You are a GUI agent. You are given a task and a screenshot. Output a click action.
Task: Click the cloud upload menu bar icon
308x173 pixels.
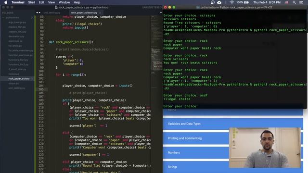pyautogui.click(x=219, y=2)
